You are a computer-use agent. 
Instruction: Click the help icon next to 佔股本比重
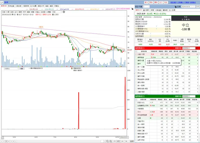click(x=151, y=34)
